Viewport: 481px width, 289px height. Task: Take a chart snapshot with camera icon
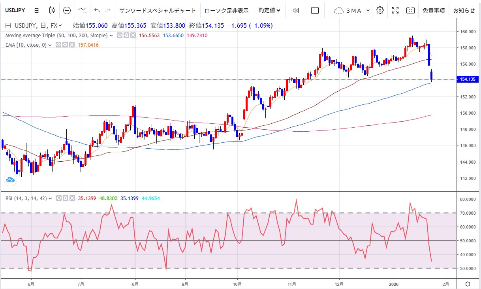[410, 11]
